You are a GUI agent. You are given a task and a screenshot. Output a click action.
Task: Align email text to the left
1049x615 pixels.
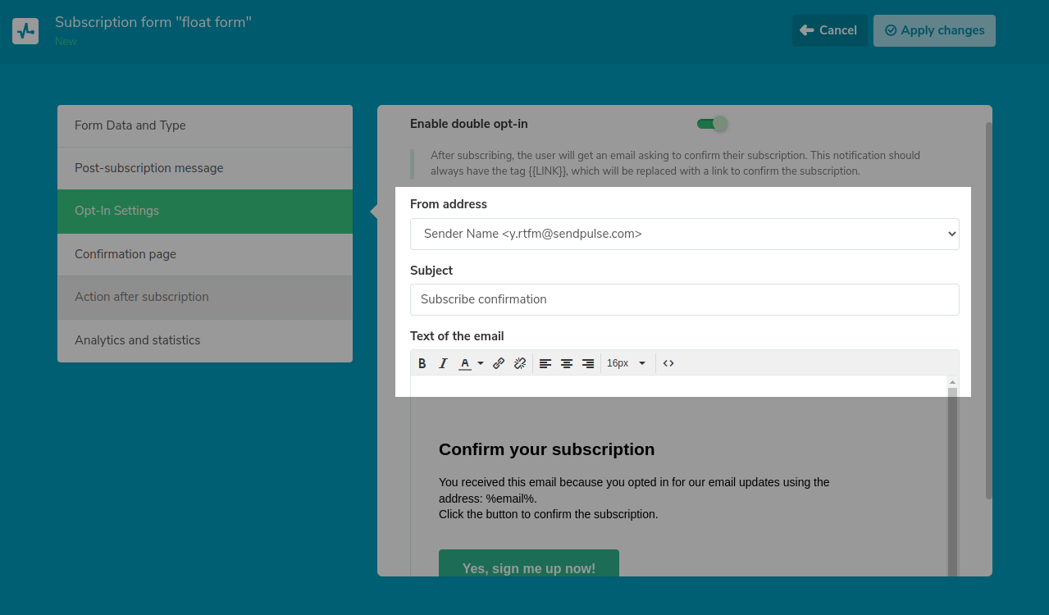tap(545, 363)
